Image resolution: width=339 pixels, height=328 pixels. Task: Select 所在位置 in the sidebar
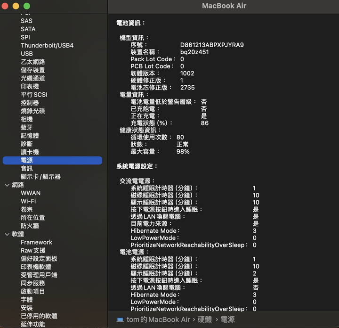(33, 218)
